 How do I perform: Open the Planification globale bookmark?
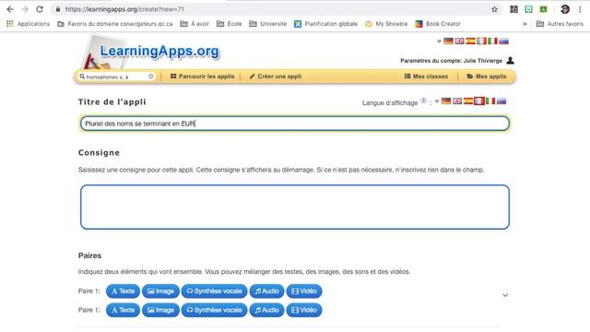click(x=325, y=24)
